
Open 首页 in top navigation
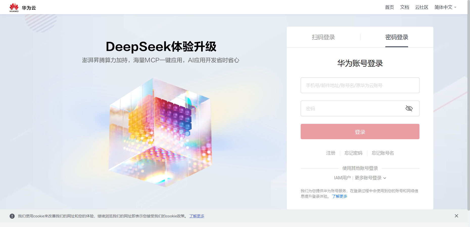pos(389,7)
